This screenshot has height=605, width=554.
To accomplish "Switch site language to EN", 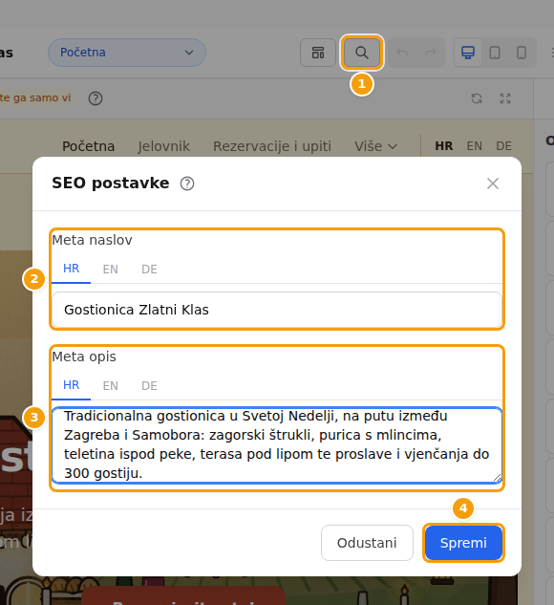I will click(x=474, y=146).
